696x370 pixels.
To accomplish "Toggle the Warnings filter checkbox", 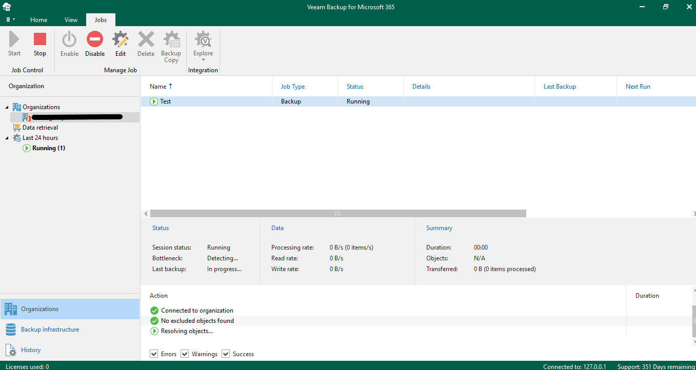I will click(185, 354).
